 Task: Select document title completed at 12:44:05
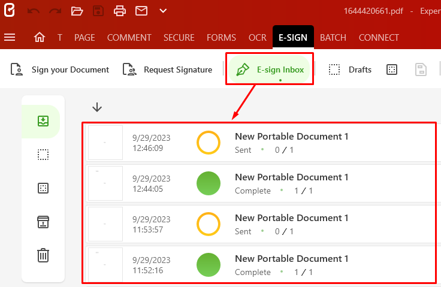click(x=292, y=177)
